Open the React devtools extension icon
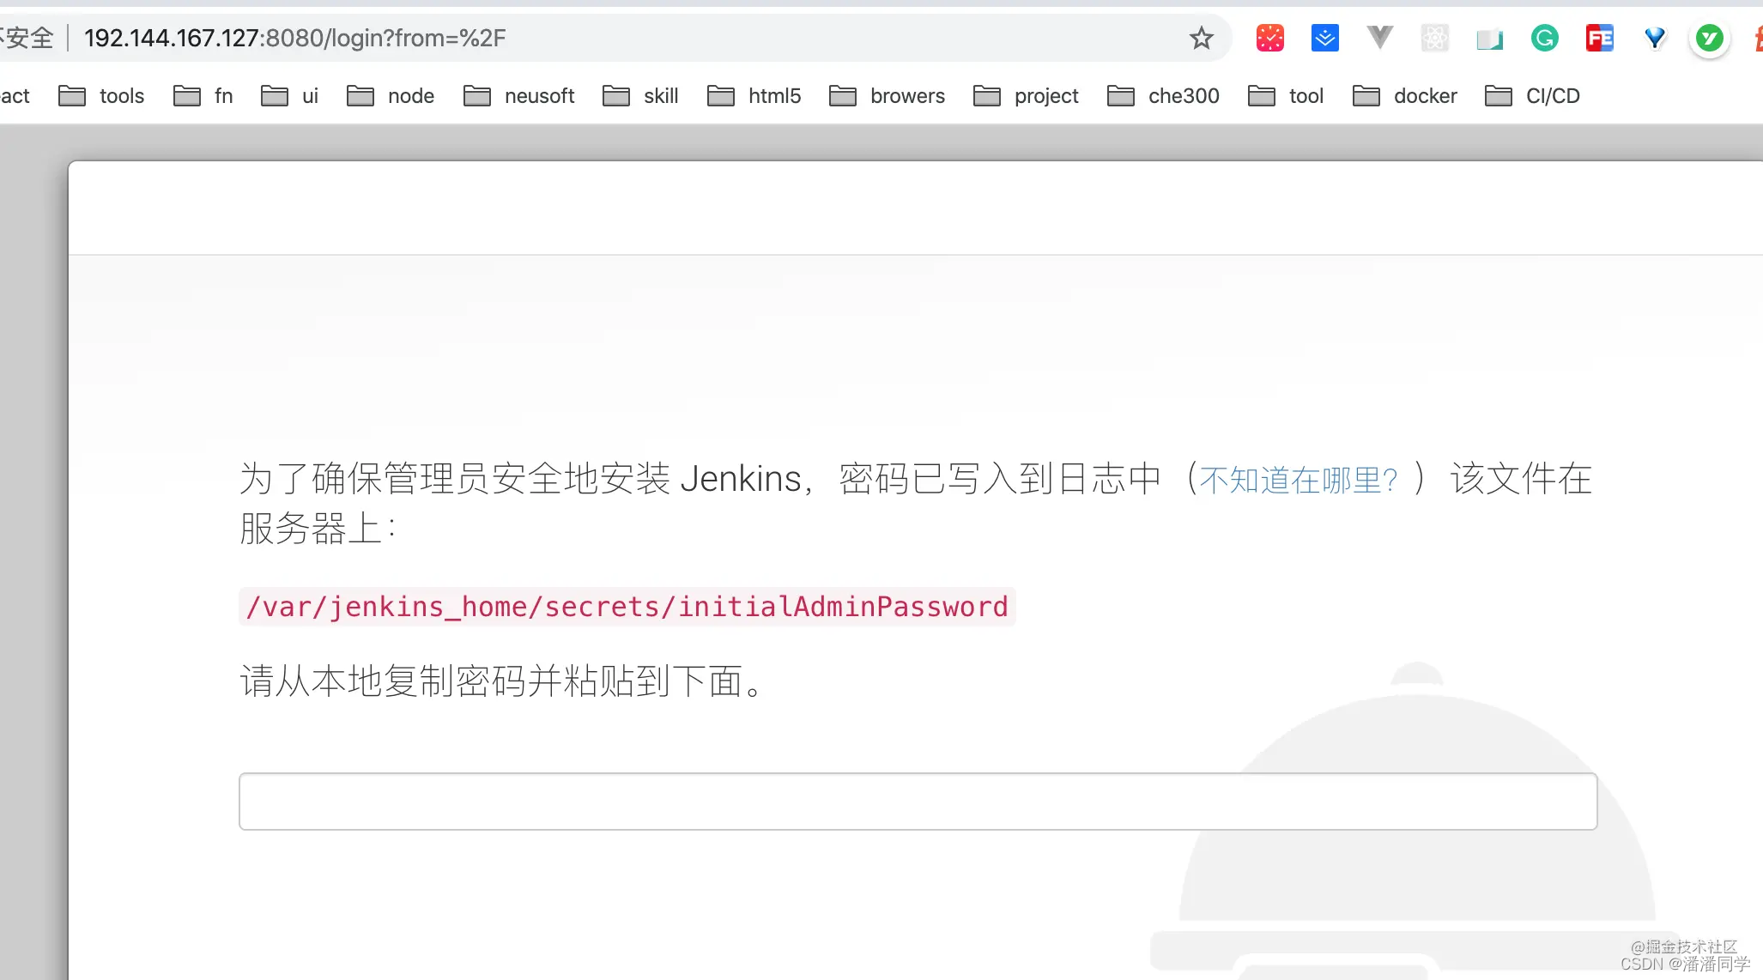The image size is (1763, 980). tap(1434, 38)
